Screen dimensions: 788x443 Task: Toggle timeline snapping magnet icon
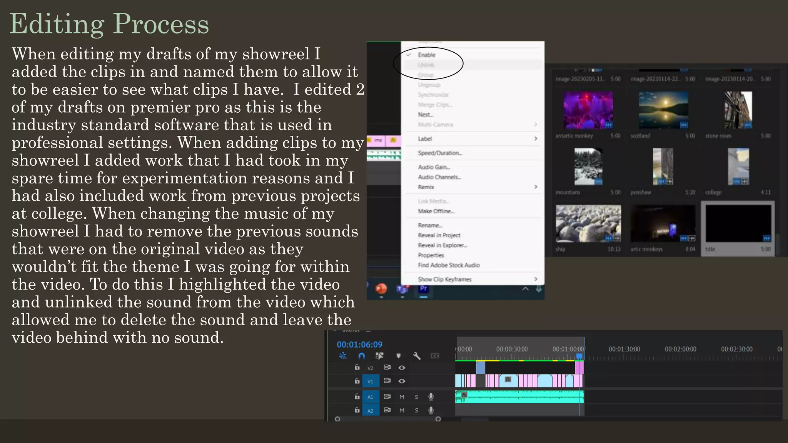click(x=361, y=356)
